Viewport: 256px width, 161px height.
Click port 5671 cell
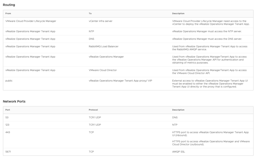8,152
